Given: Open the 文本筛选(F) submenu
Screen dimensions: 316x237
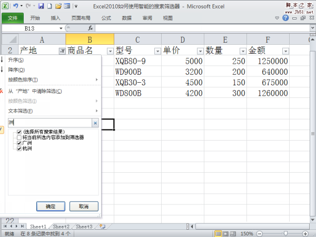Looking at the screenshot, I should pyautogui.click(x=52, y=111).
